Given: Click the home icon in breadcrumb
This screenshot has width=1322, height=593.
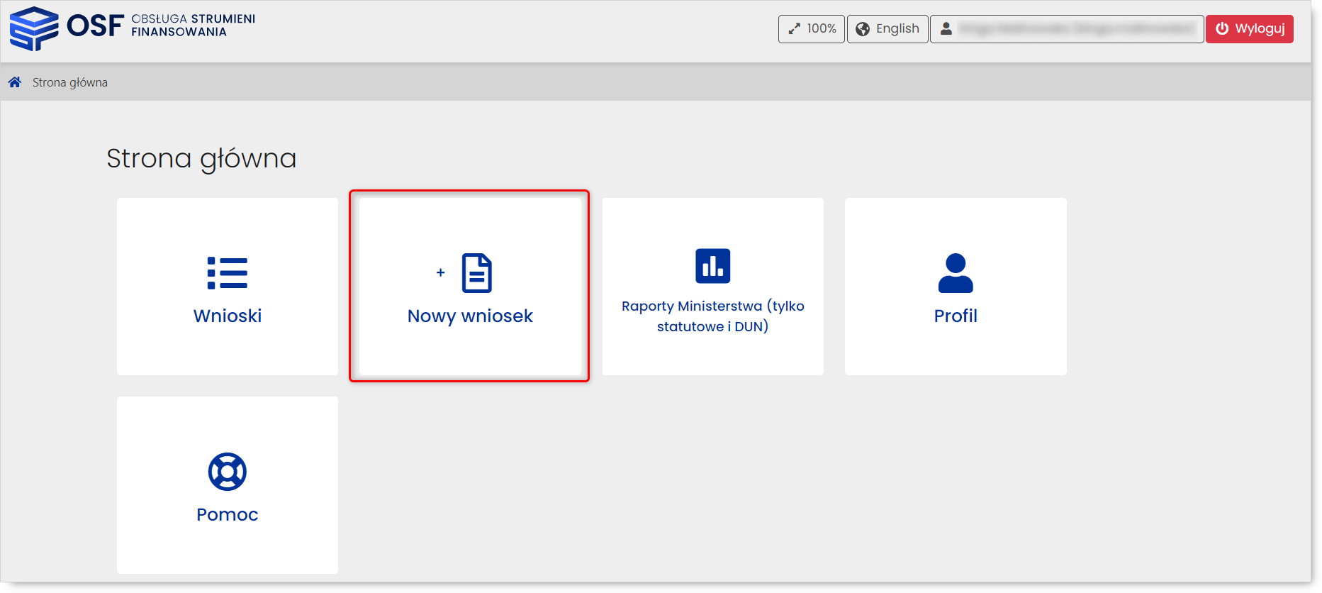Looking at the screenshot, I should [x=15, y=82].
